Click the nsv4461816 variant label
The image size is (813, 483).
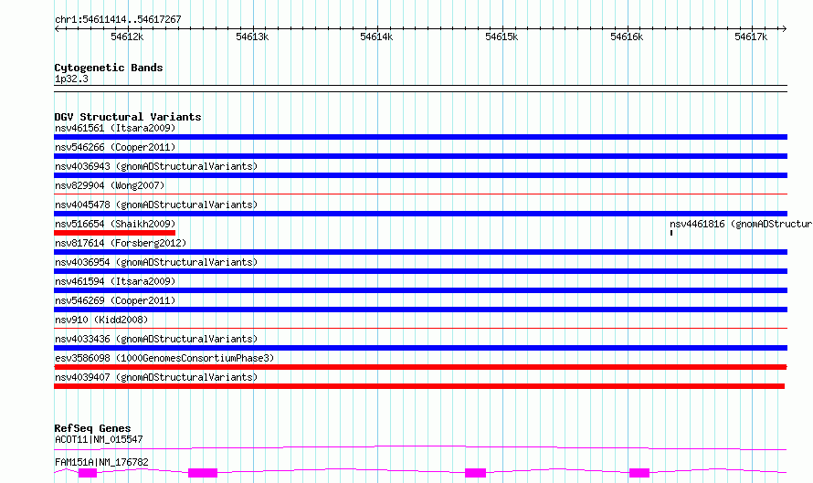click(741, 224)
